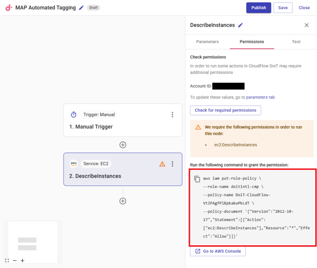The width and height of the screenshot is (317, 268).
Task: Close the DescribeInstances side panel
Action: [x=307, y=25]
